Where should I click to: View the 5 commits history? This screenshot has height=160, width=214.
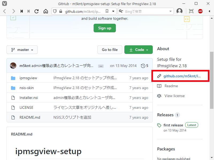[x=144, y=66]
